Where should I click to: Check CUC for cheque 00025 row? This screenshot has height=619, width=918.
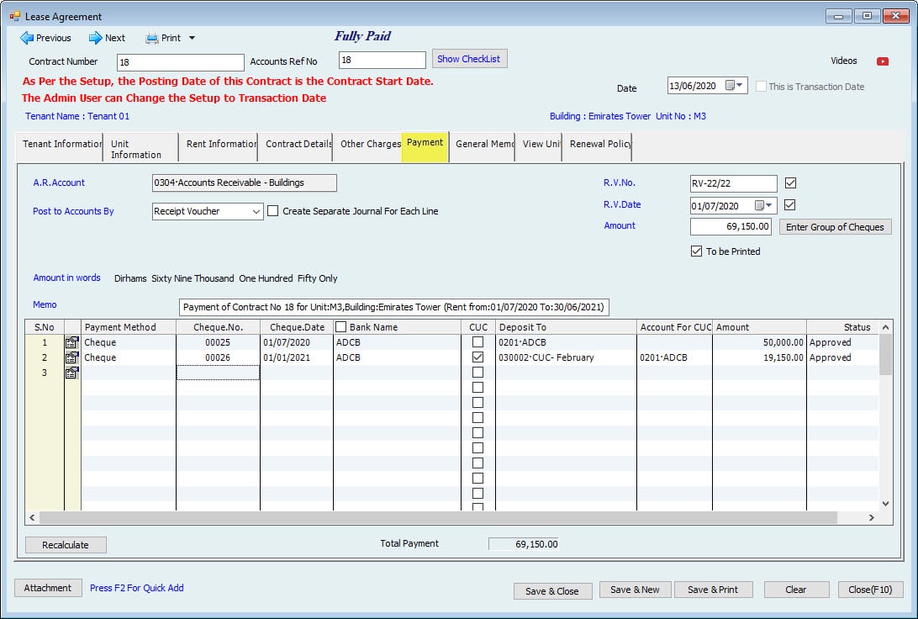click(477, 342)
